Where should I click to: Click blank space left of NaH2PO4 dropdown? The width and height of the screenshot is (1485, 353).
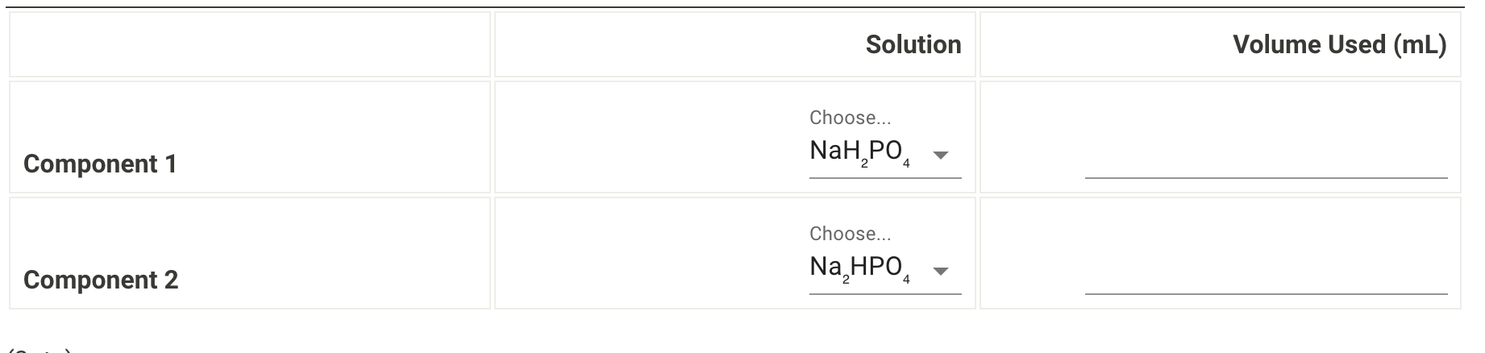tap(645, 137)
